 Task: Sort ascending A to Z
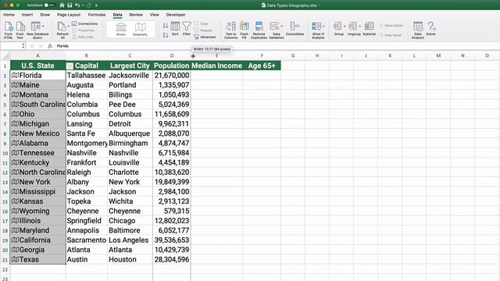tap(166, 26)
